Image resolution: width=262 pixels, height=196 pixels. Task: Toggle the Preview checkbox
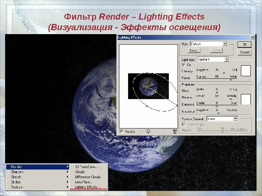pos(122,131)
